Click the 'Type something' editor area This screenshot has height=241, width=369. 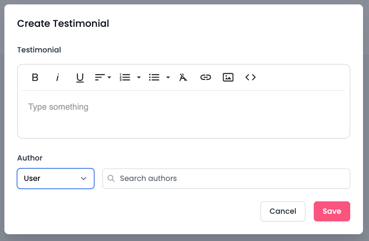point(183,114)
